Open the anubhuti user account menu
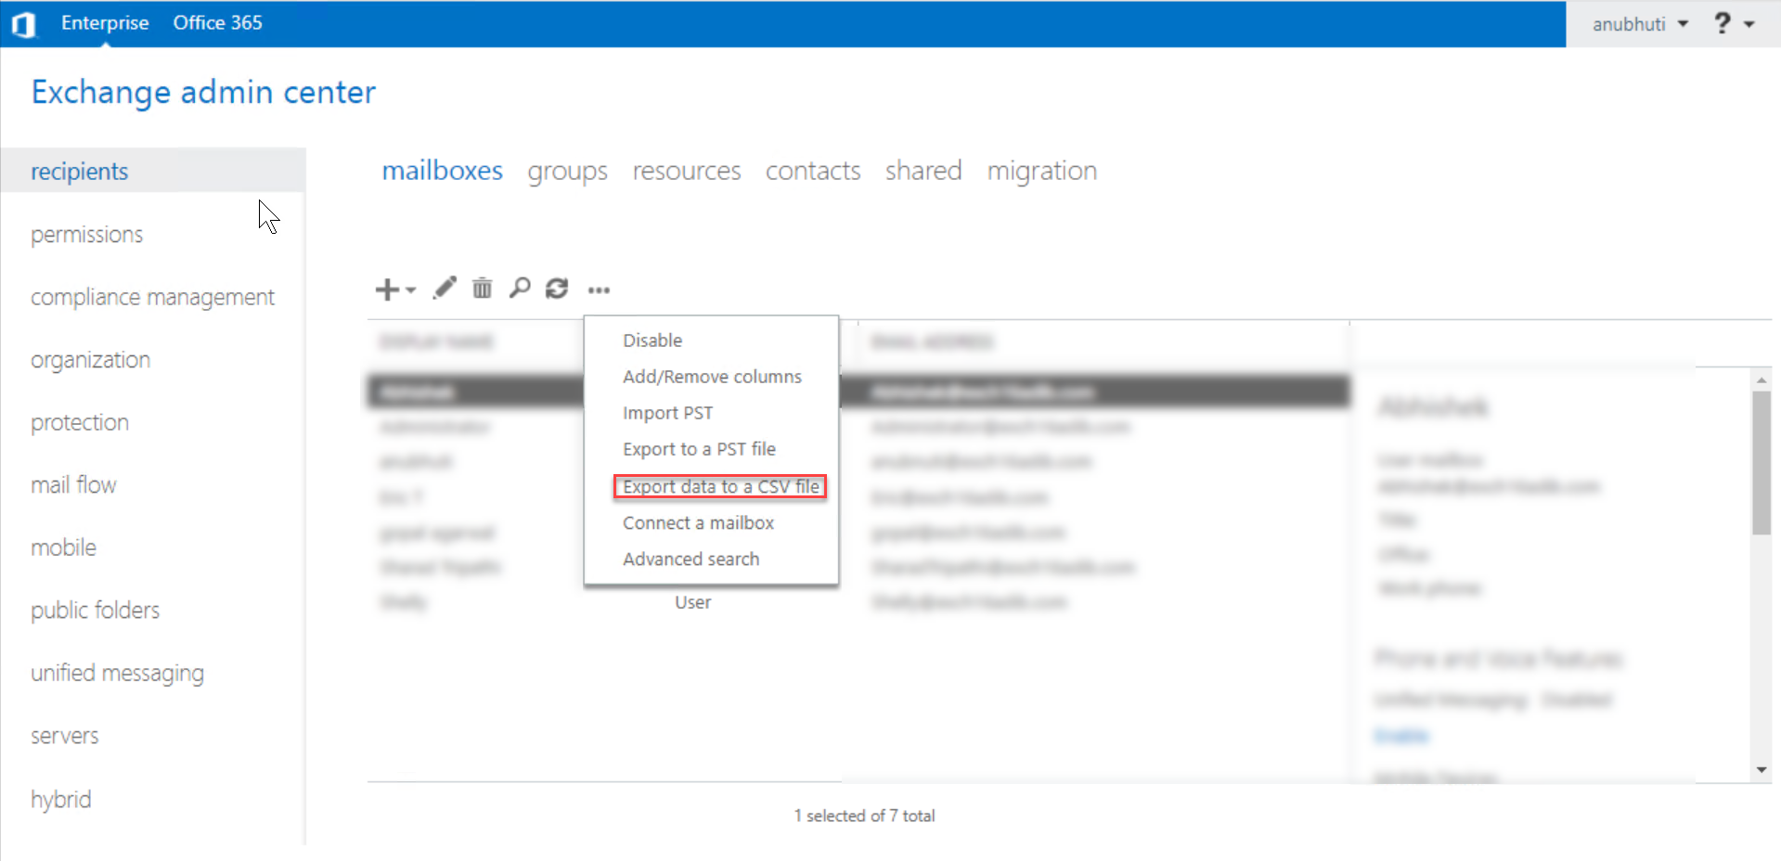The image size is (1781, 861). (x=1640, y=24)
